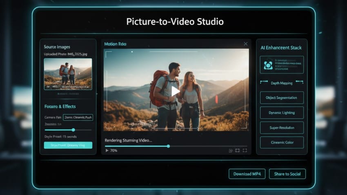347x195 pixels.
Task: Click the Motion panel title label
Action: click(x=115, y=44)
